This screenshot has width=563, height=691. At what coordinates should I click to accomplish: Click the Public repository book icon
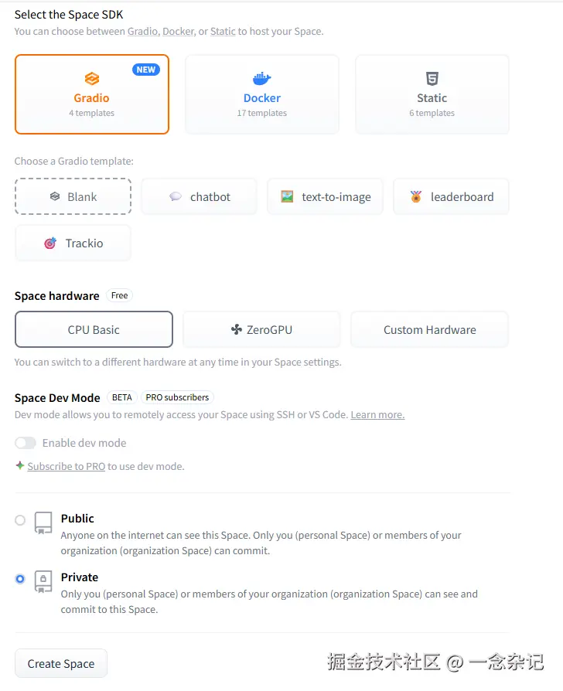pos(43,522)
